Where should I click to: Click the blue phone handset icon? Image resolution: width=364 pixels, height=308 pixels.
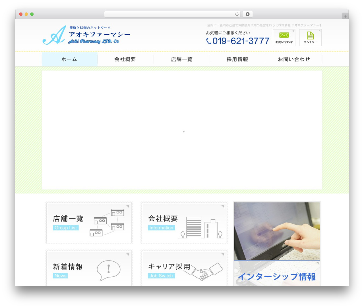click(x=209, y=41)
